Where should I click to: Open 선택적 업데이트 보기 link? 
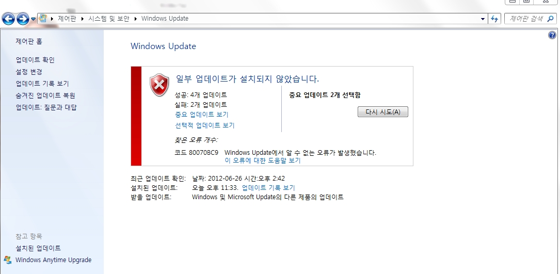pyautogui.click(x=204, y=125)
